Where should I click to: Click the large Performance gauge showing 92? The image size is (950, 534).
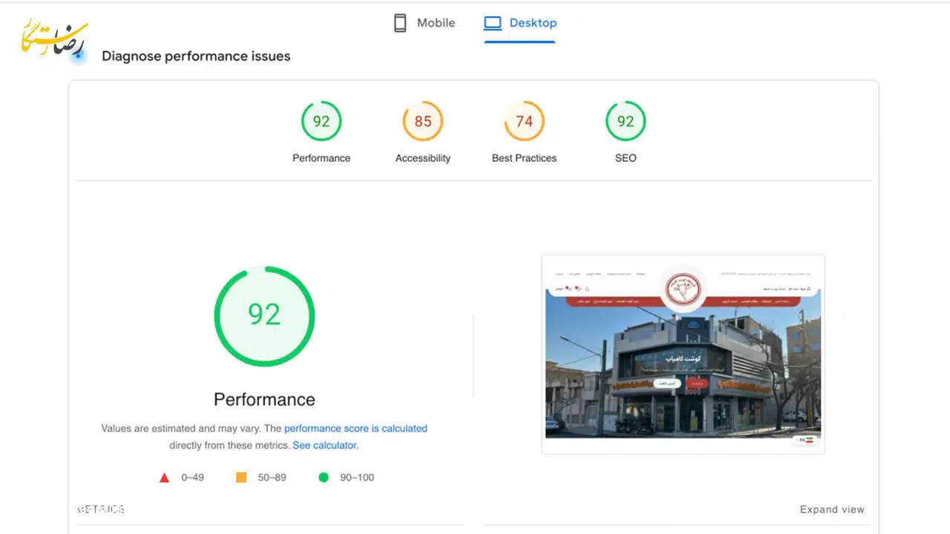[264, 316]
